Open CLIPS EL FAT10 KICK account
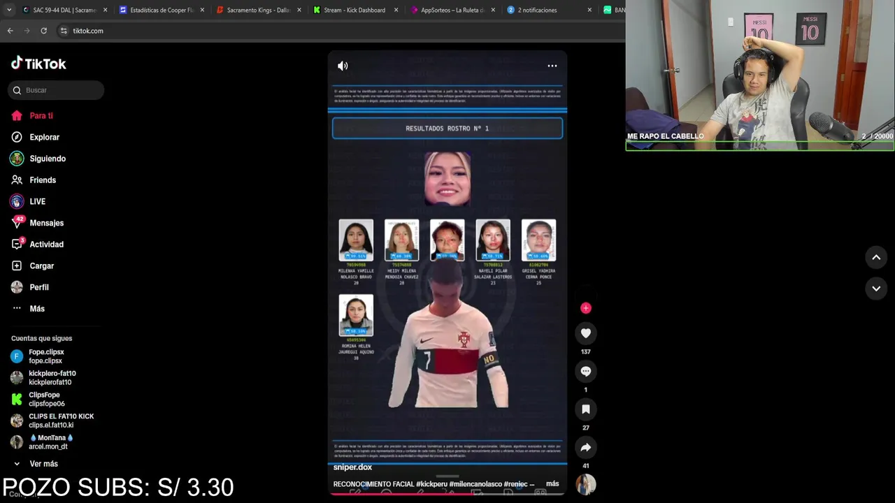Screen dimensions: 895x503 click(52, 421)
